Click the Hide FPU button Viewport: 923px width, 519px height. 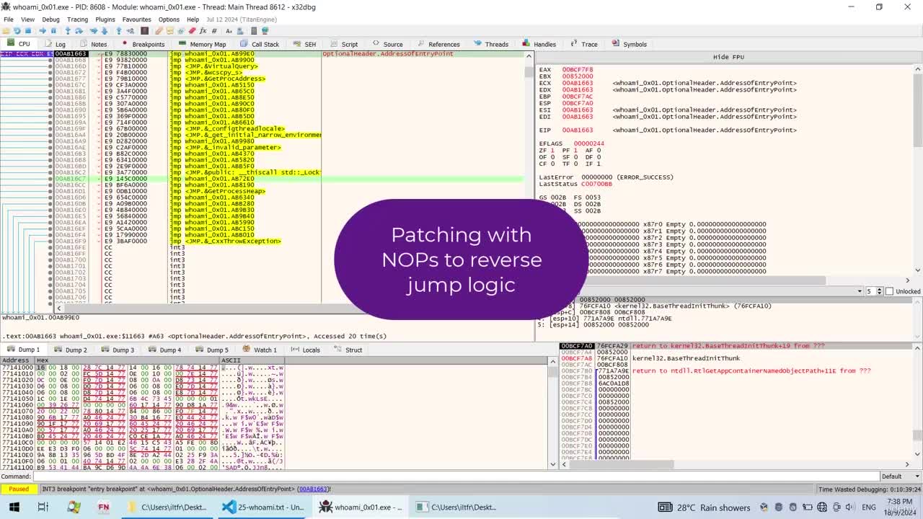point(728,57)
